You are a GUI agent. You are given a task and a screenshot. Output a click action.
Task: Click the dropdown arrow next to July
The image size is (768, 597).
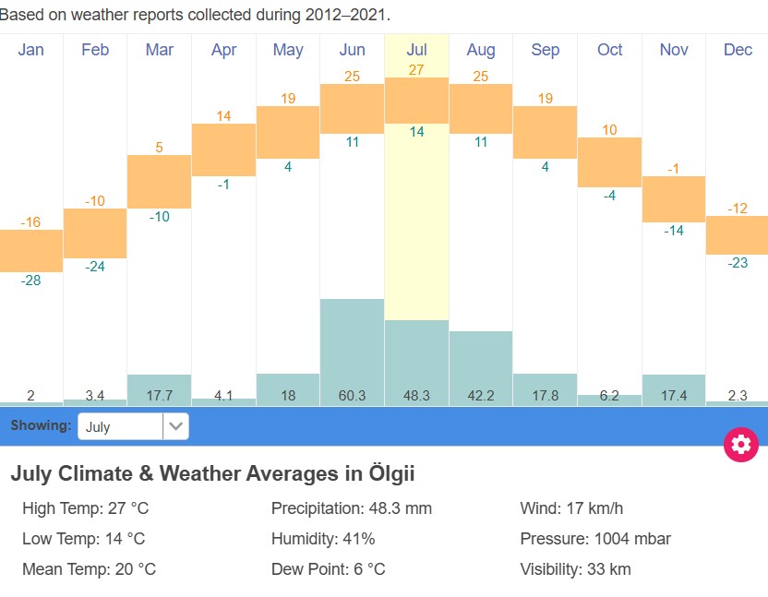(x=176, y=426)
